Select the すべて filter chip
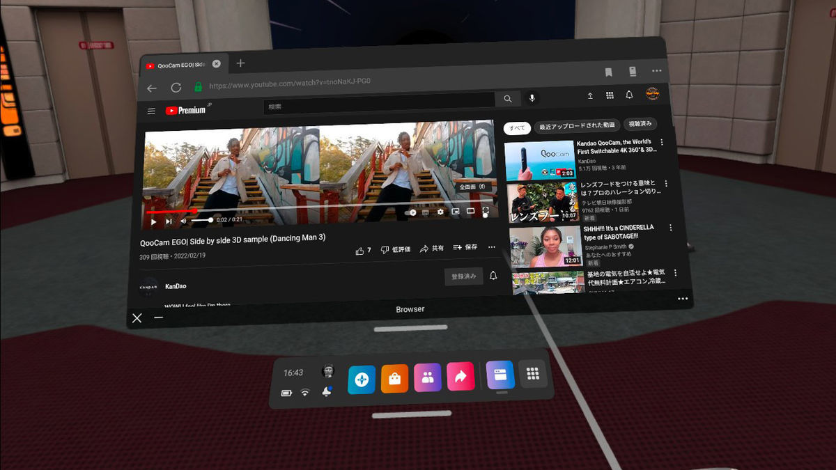 [x=517, y=128]
